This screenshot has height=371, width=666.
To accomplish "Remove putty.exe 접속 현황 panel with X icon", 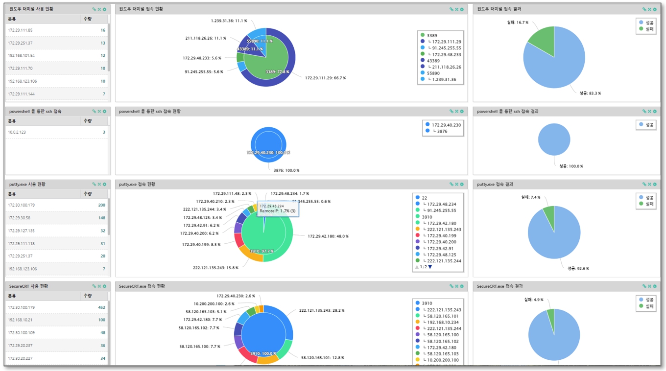I will pos(456,185).
